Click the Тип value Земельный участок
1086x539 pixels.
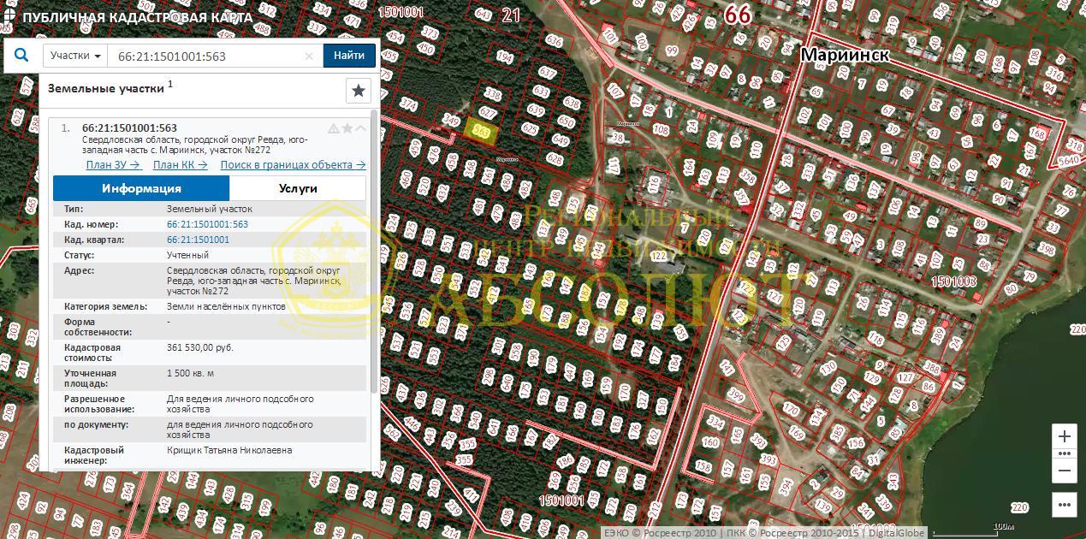tap(210, 209)
